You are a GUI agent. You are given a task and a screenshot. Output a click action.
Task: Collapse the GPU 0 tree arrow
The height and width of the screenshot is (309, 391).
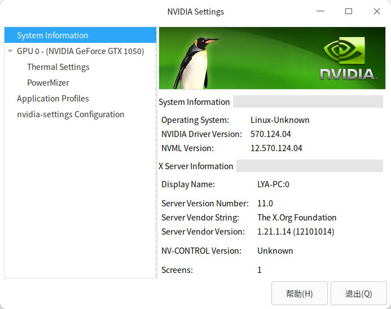(10, 51)
